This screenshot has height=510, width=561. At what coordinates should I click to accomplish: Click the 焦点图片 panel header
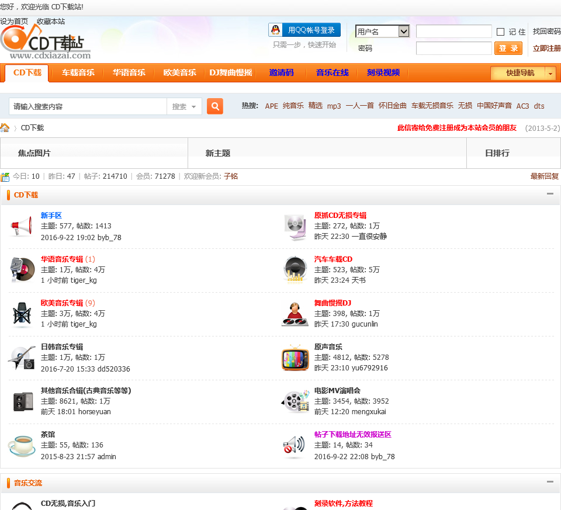coord(34,153)
